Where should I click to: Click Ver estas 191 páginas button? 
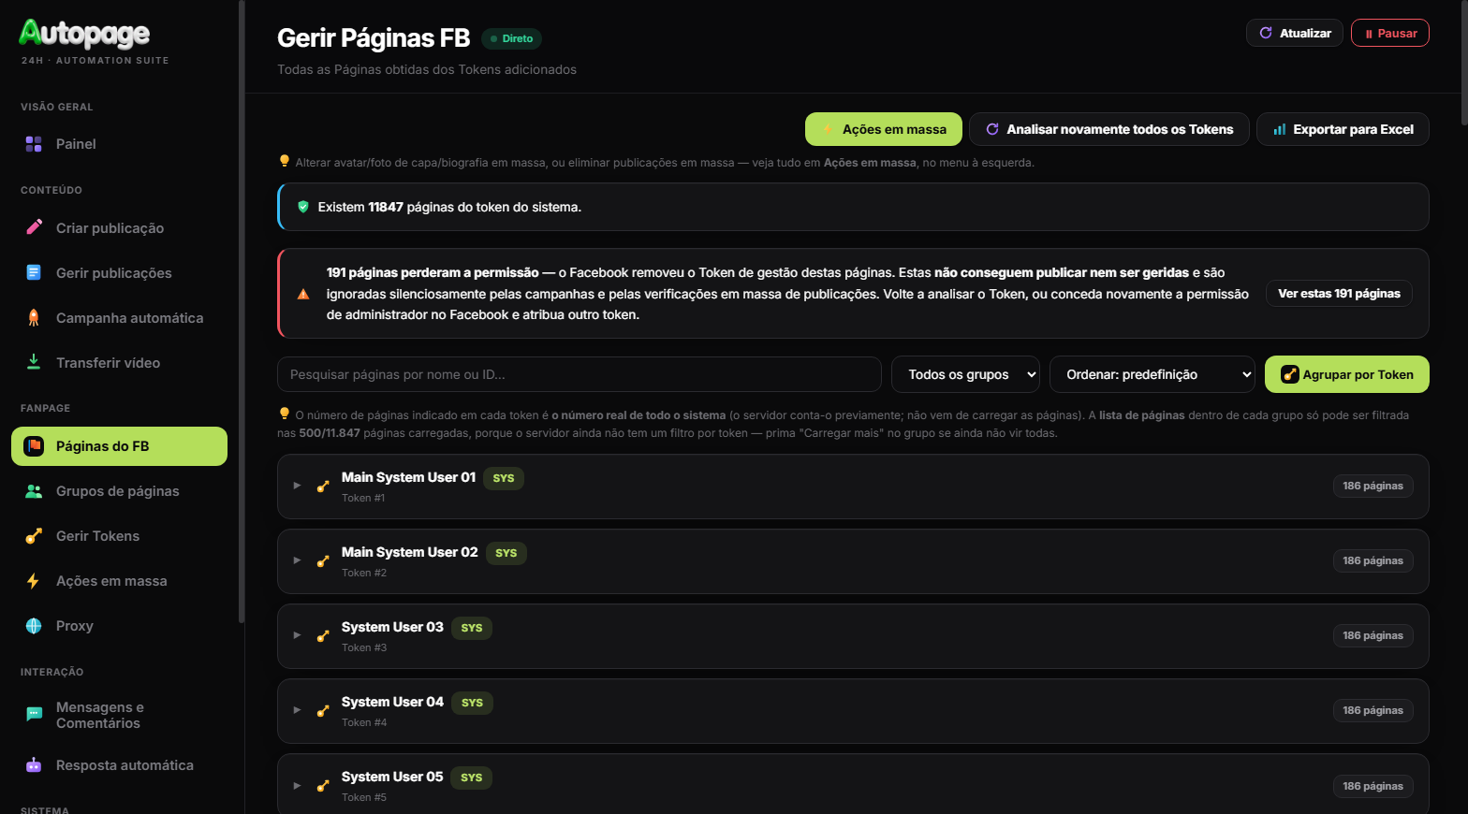(1339, 294)
